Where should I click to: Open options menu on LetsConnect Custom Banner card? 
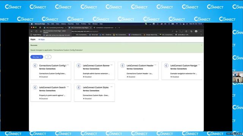[112, 65]
